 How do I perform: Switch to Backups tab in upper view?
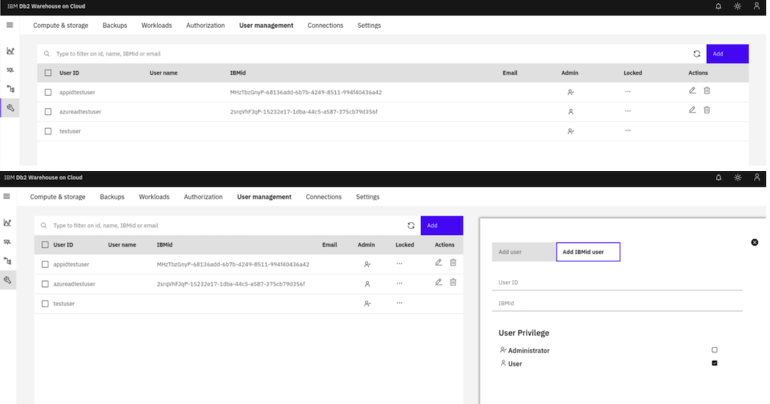click(x=115, y=26)
